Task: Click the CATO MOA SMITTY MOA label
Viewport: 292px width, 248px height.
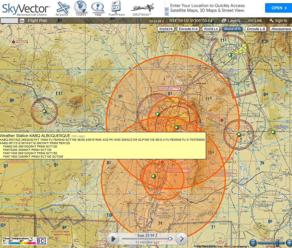Action: (62, 233)
